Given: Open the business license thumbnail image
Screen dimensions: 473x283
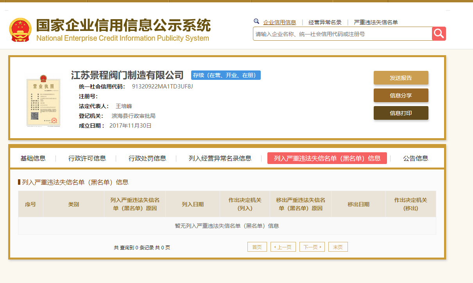Looking at the screenshot, I should [x=43, y=101].
